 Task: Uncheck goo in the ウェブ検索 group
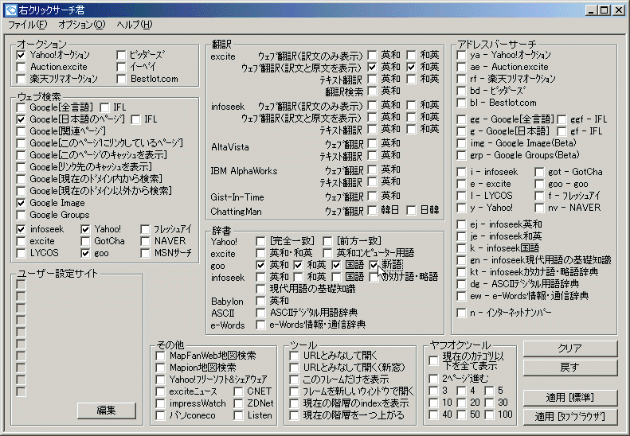85,253
